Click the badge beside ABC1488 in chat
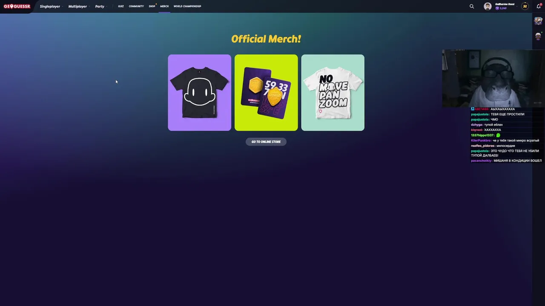 (473, 109)
